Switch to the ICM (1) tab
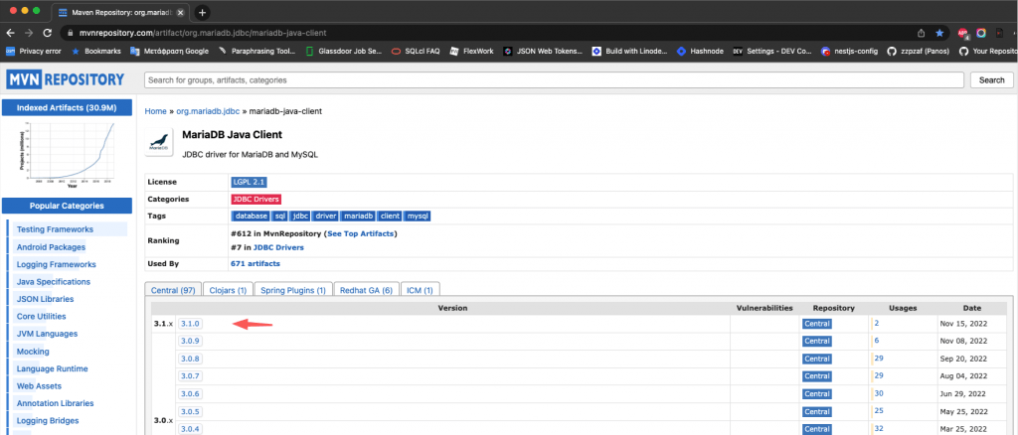This screenshot has width=1018, height=435. [421, 290]
